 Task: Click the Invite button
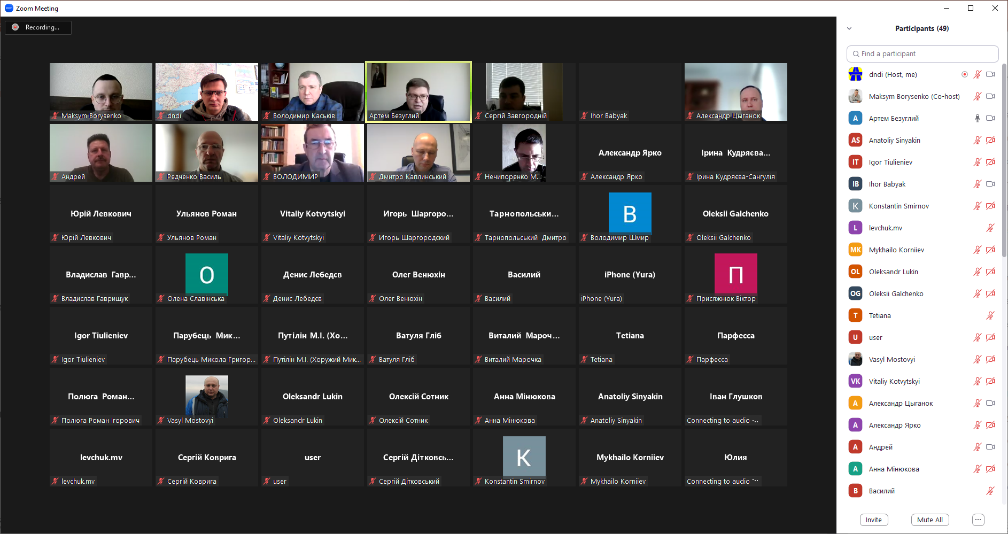[x=874, y=520]
